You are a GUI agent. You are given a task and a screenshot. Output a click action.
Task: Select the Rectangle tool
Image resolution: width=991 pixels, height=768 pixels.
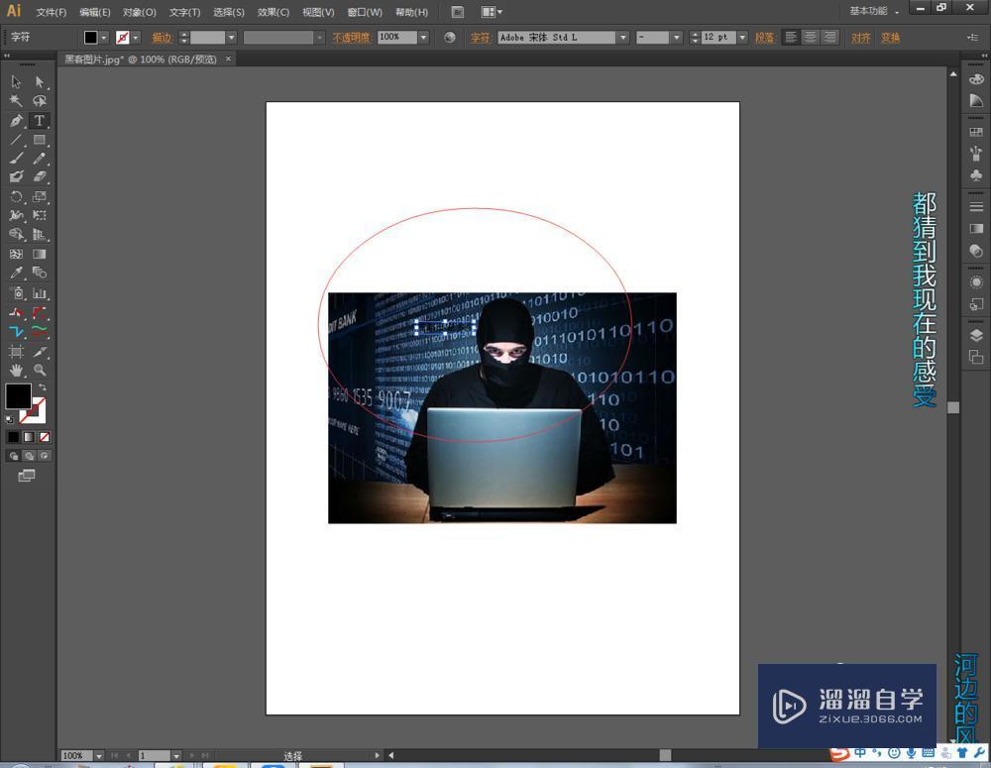tap(40, 140)
